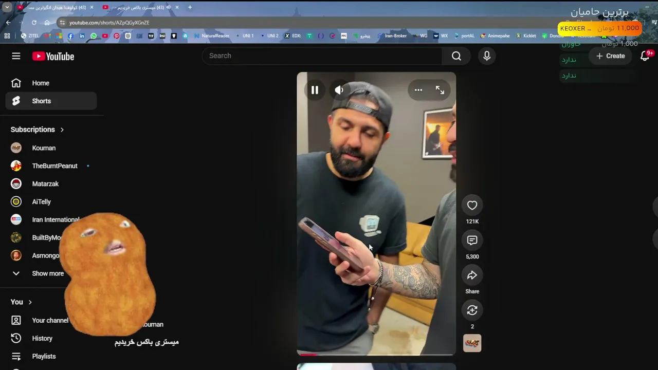Open the apps grid in bookmarks bar

(x=7, y=36)
